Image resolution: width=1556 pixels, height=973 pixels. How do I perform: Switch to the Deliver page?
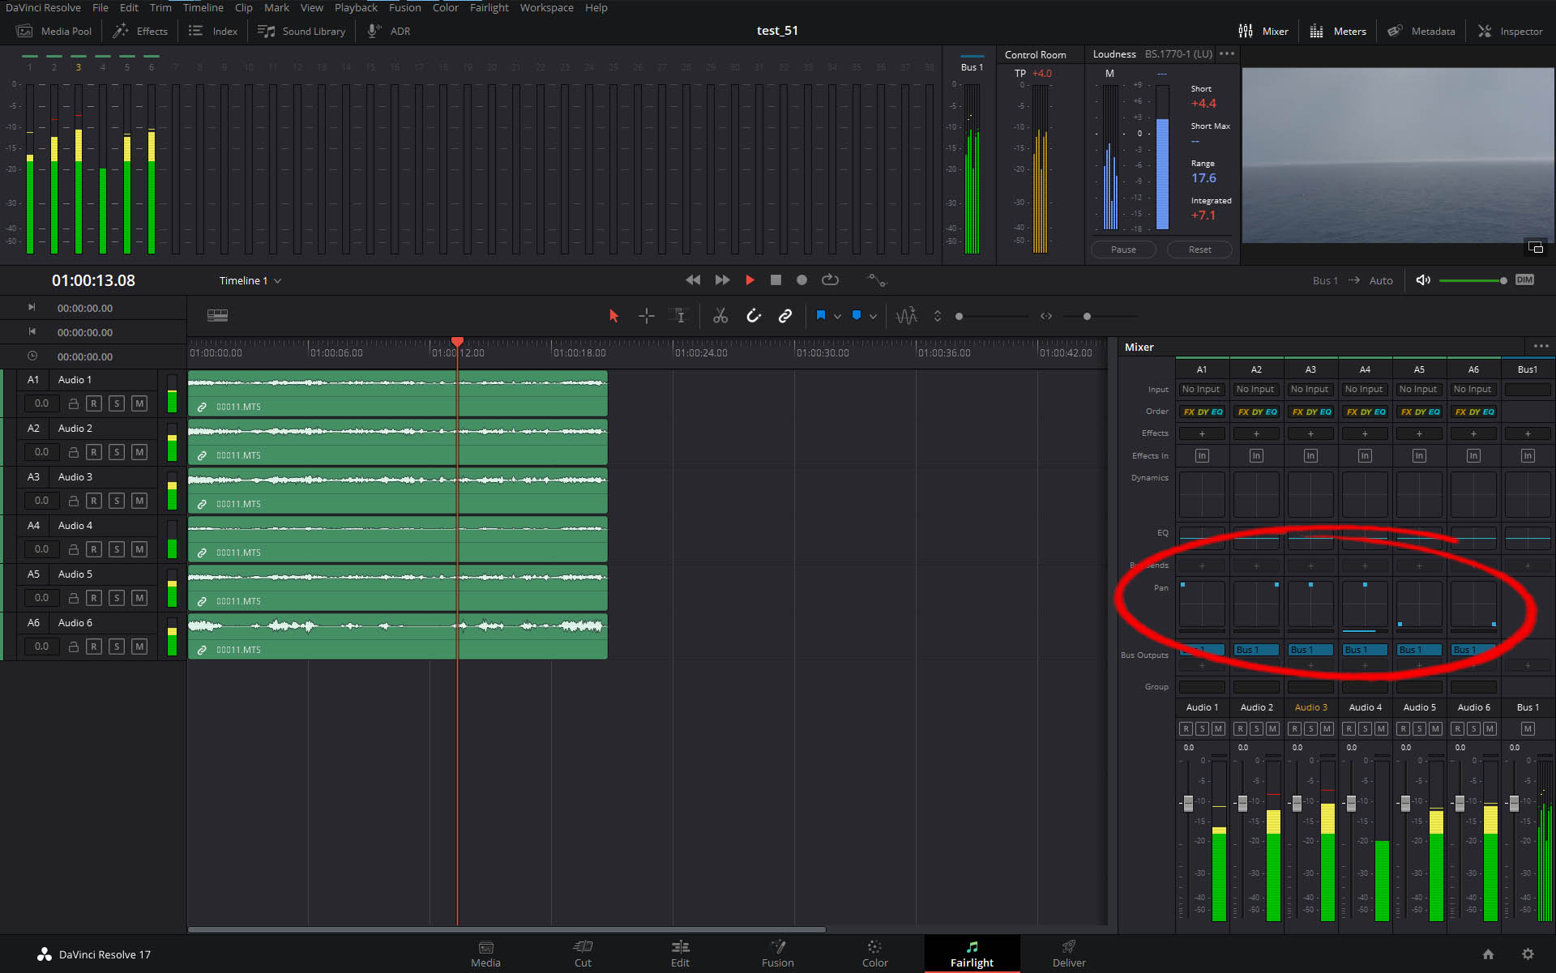(x=1069, y=954)
